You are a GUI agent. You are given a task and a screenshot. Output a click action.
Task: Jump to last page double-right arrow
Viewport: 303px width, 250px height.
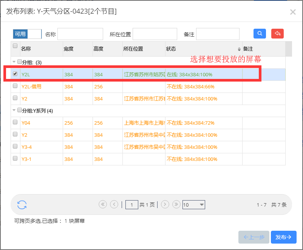176,204
